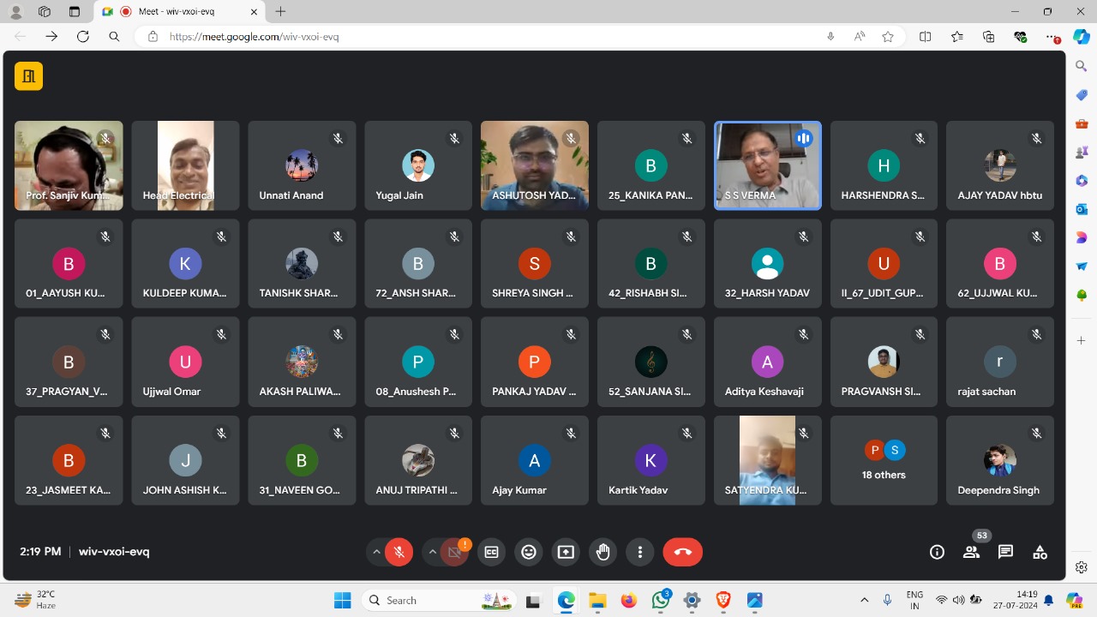This screenshot has width=1097, height=617.
Task: Leave the call with the red hang-up button
Action: [x=682, y=553]
